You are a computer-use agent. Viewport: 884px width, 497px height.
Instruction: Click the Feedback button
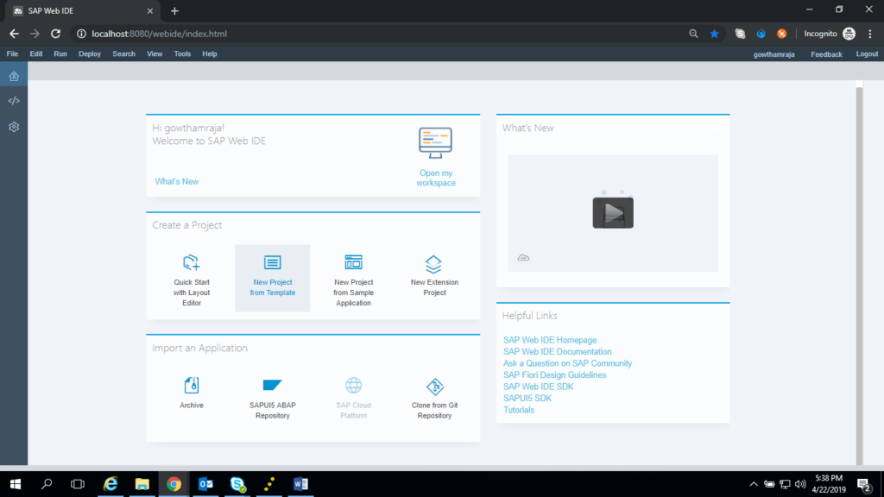pos(826,54)
